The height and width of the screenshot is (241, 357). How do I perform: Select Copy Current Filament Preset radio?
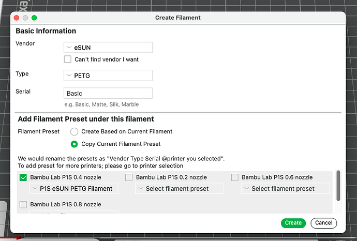(74, 144)
